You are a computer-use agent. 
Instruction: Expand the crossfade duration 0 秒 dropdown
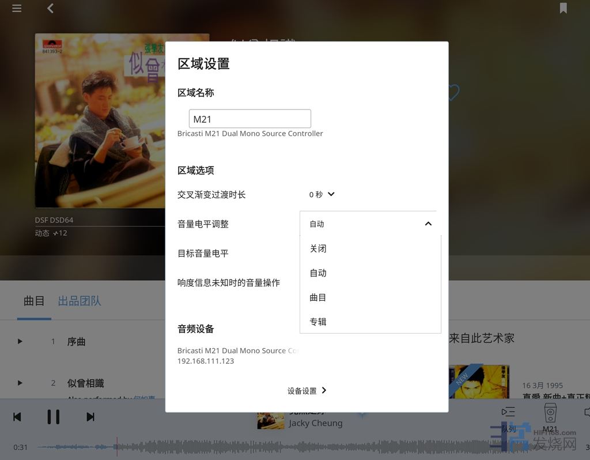tap(322, 195)
